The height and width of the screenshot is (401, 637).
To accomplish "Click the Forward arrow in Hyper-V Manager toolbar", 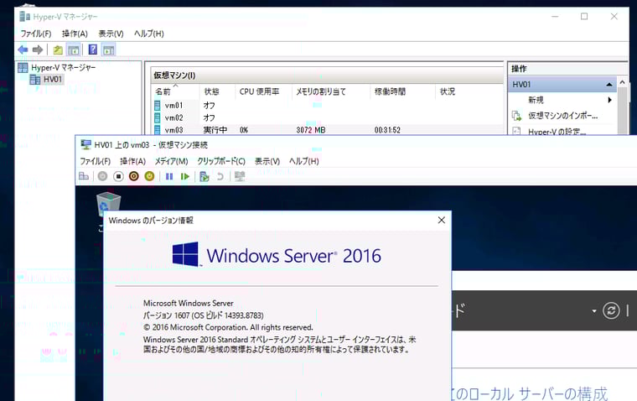I will pos(38,49).
